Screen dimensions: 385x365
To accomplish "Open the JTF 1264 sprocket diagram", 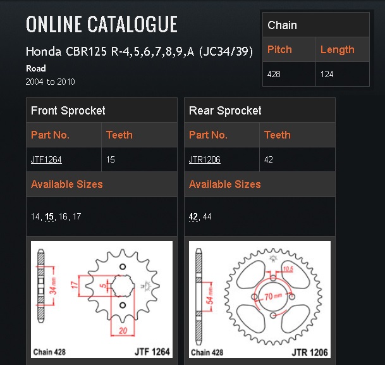I will click(102, 299).
